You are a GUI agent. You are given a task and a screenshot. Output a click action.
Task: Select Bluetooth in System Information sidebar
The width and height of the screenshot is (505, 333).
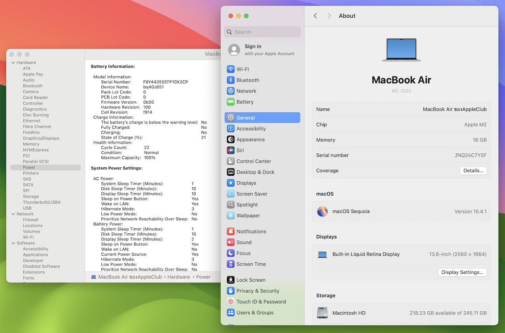coord(33,86)
